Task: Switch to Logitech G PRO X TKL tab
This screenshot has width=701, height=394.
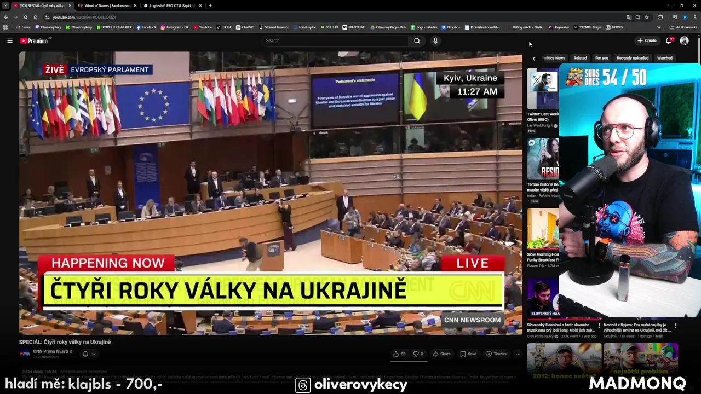Action: 172,5
